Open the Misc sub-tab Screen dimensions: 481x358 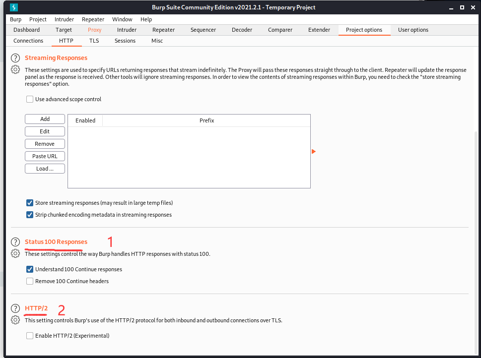click(157, 41)
